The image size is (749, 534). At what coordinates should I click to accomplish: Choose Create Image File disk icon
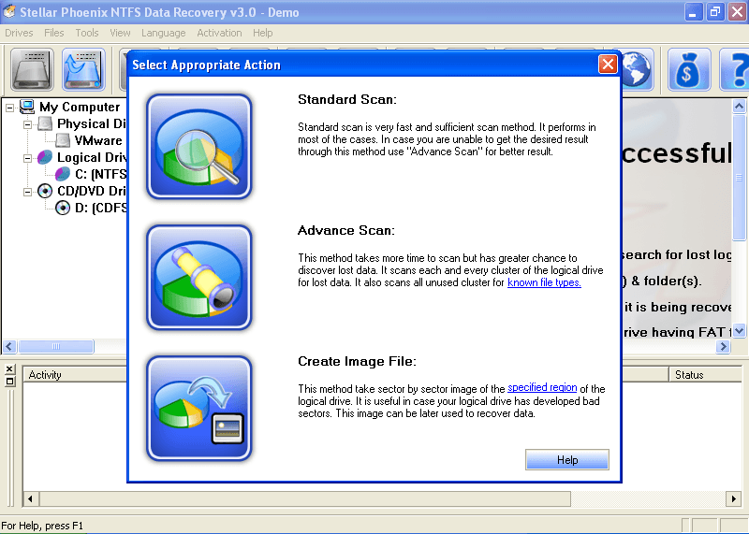tap(199, 409)
